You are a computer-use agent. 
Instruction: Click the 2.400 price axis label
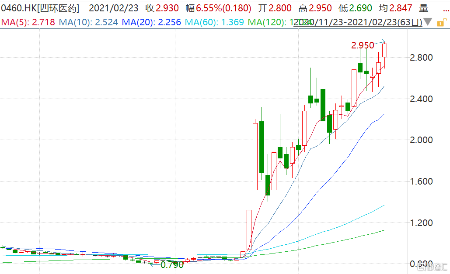pyautogui.click(x=421, y=99)
